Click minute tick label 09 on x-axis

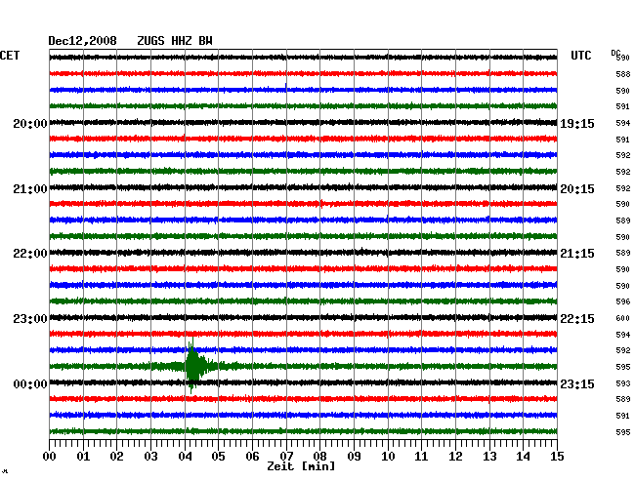point(354,457)
